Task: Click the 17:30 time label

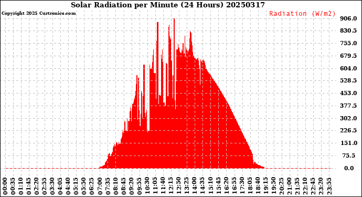Action: (x=242, y=186)
